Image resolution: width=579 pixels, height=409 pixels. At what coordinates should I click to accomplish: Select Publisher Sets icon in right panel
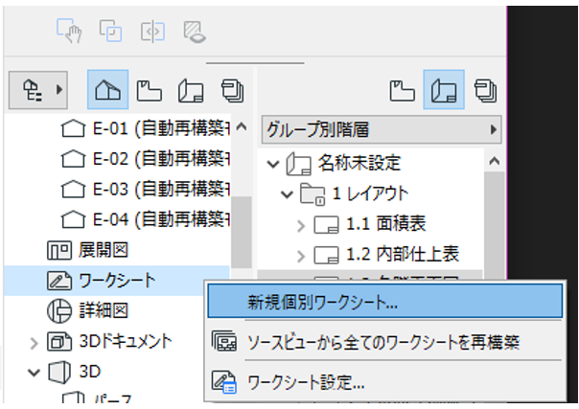486,91
